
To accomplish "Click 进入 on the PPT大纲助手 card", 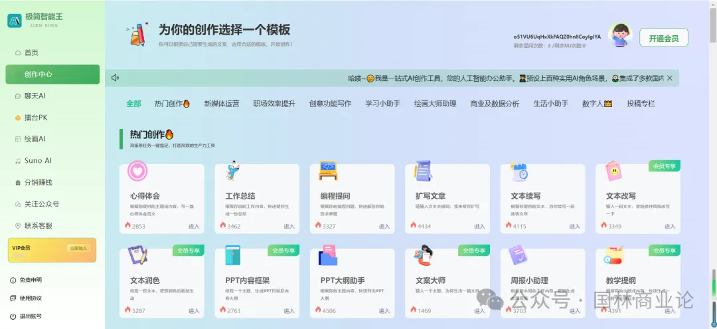I will (384, 310).
